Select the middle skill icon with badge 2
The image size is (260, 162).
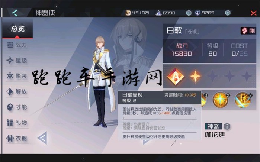tap(220, 100)
